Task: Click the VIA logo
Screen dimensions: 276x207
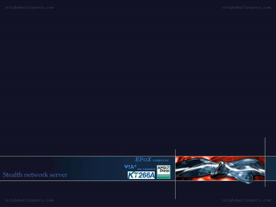Action: 129,167
